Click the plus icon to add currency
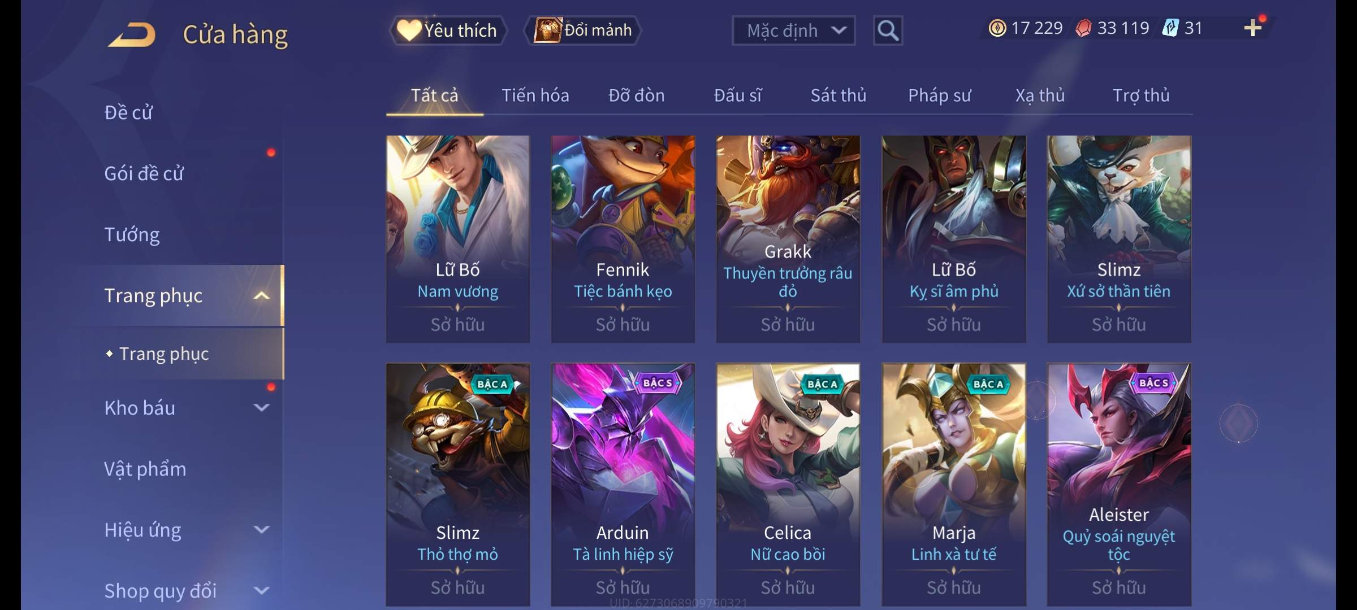Viewport: 1357px width, 610px height. point(1253,28)
